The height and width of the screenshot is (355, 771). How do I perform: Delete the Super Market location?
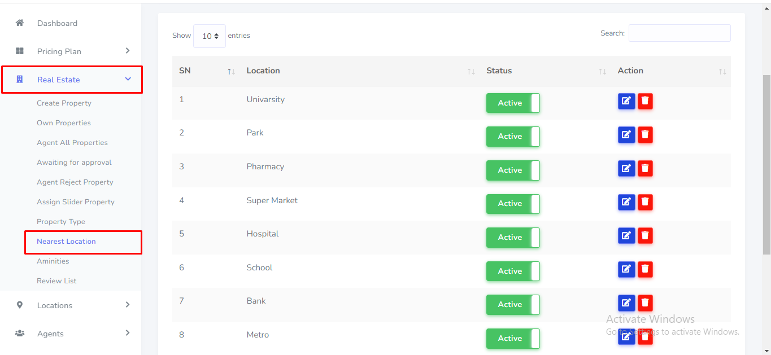(645, 202)
